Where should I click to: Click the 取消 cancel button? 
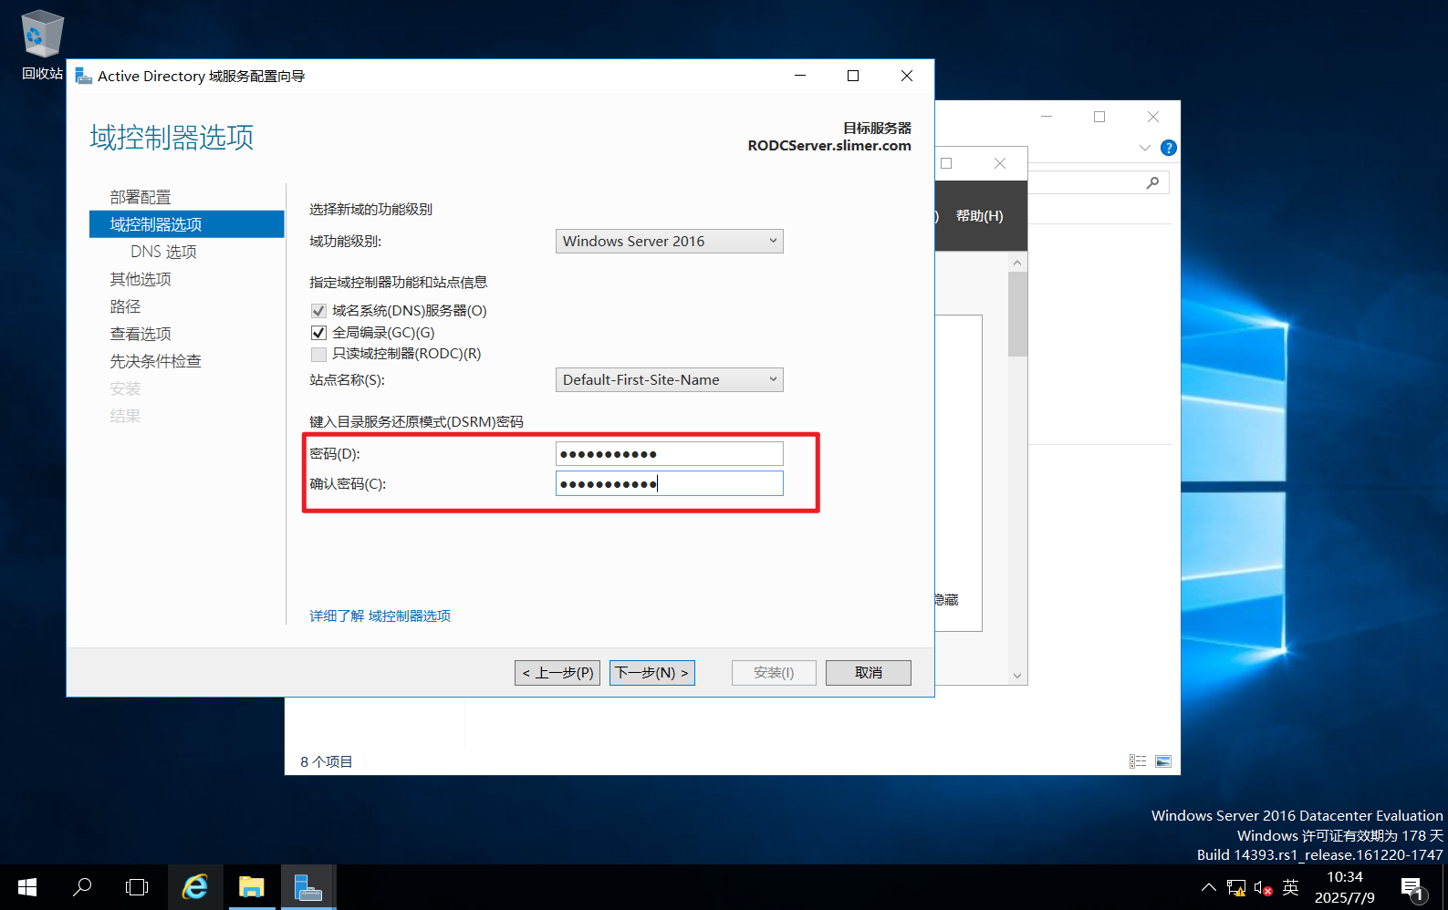pos(869,673)
